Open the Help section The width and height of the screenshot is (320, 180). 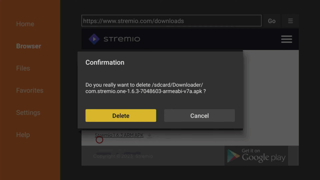[23, 135]
